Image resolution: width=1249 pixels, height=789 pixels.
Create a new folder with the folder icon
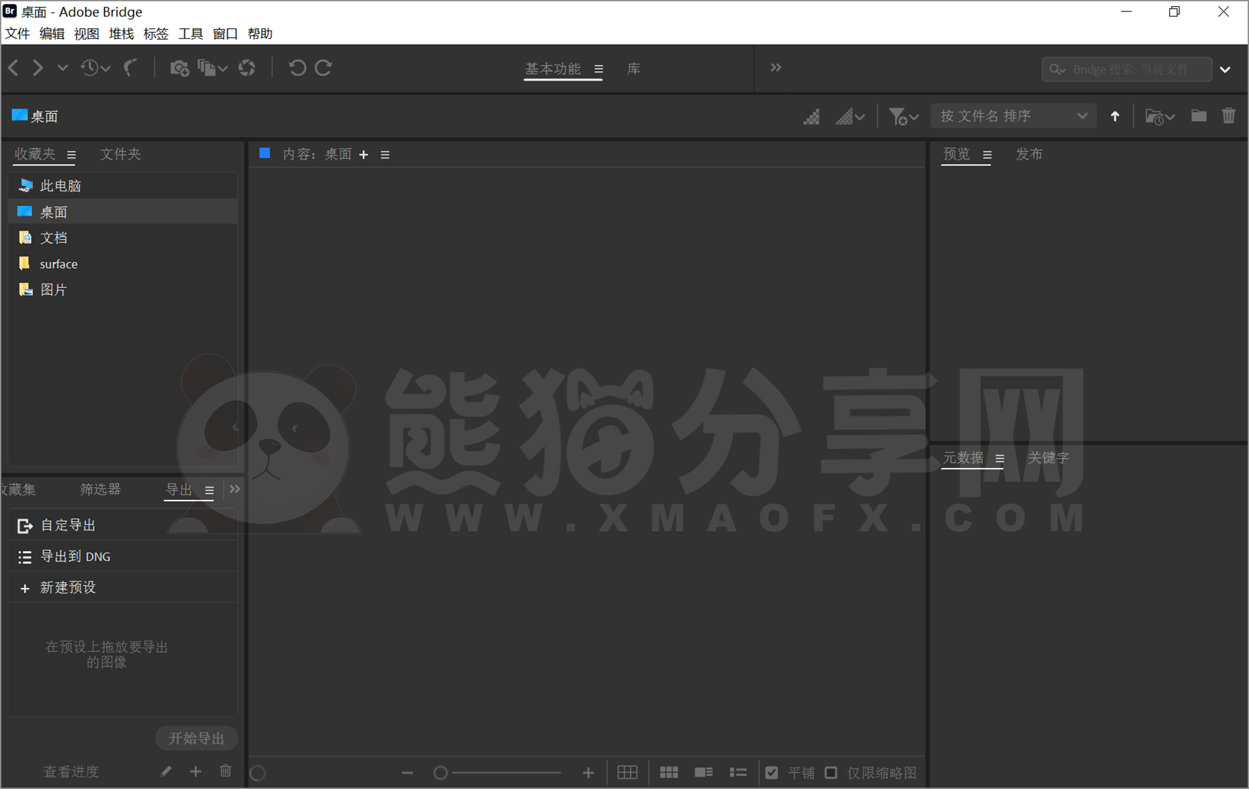click(1198, 116)
